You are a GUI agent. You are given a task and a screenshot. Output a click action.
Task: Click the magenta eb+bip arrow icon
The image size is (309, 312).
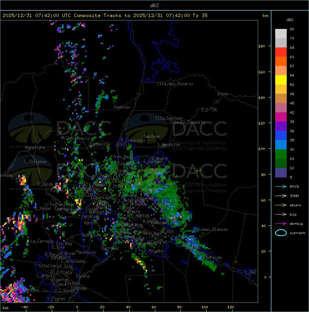[281, 223]
